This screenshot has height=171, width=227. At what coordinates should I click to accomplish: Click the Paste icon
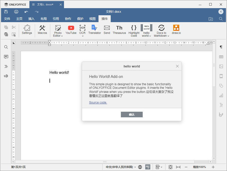[6, 34]
